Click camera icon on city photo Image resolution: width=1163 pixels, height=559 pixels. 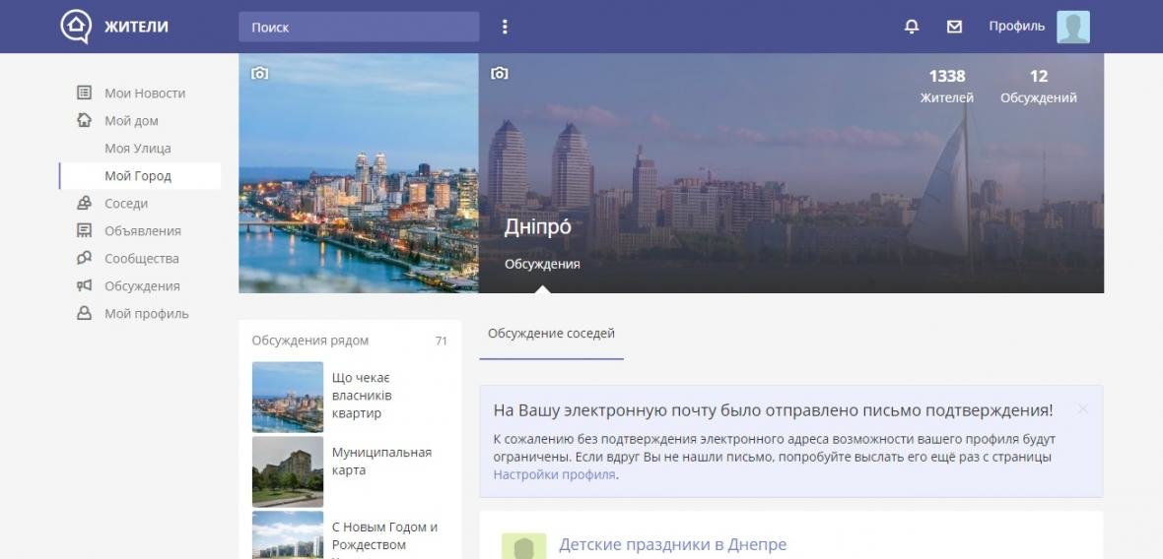click(259, 73)
